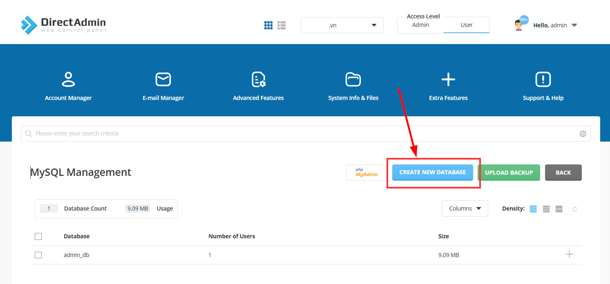Click the user count link 1 for admin_db

(x=210, y=255)
